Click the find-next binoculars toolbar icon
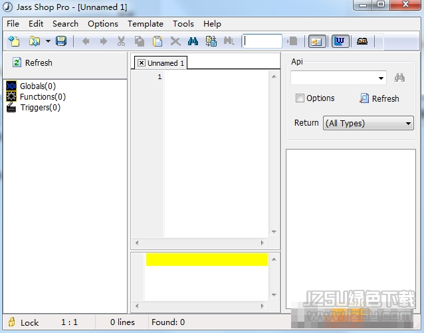 click(229, 41)
